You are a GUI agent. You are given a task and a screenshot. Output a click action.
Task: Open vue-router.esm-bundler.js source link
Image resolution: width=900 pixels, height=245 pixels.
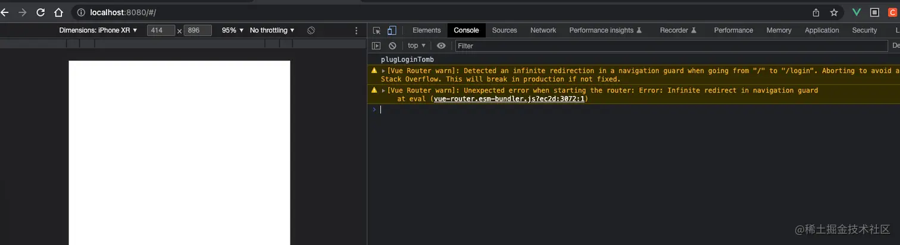pos(510,99)
